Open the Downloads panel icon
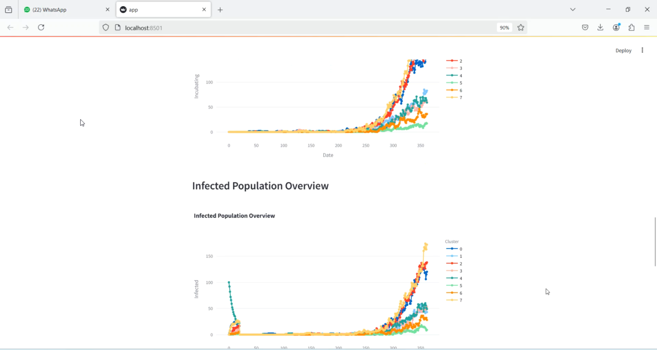The height and width of the screenshot is (350, 657). [600, 28]
